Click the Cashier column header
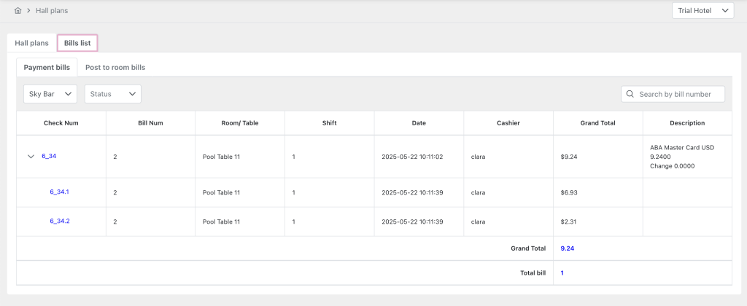747x306 pixels. (x=508, y=123)
